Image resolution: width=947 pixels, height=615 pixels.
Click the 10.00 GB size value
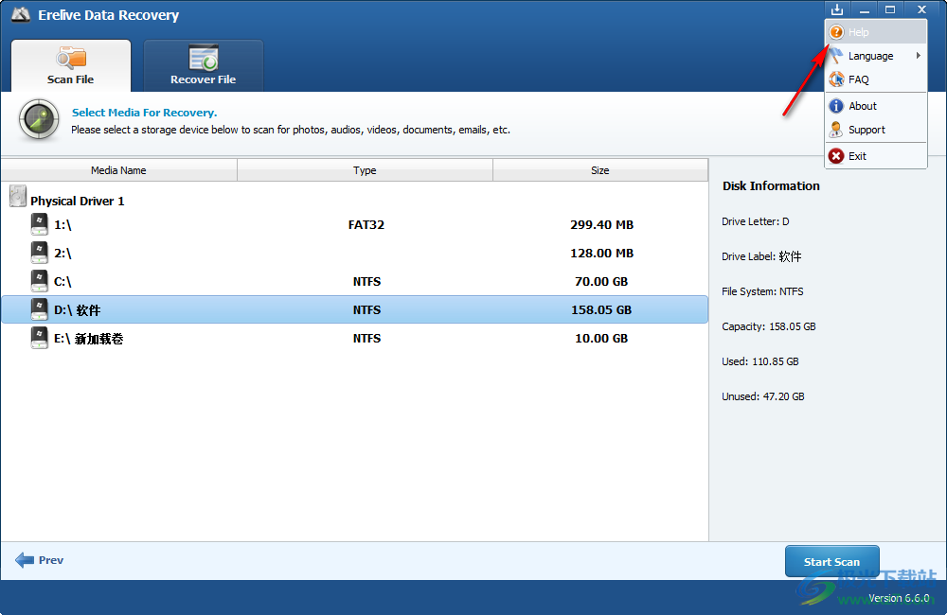click(601, 338)
